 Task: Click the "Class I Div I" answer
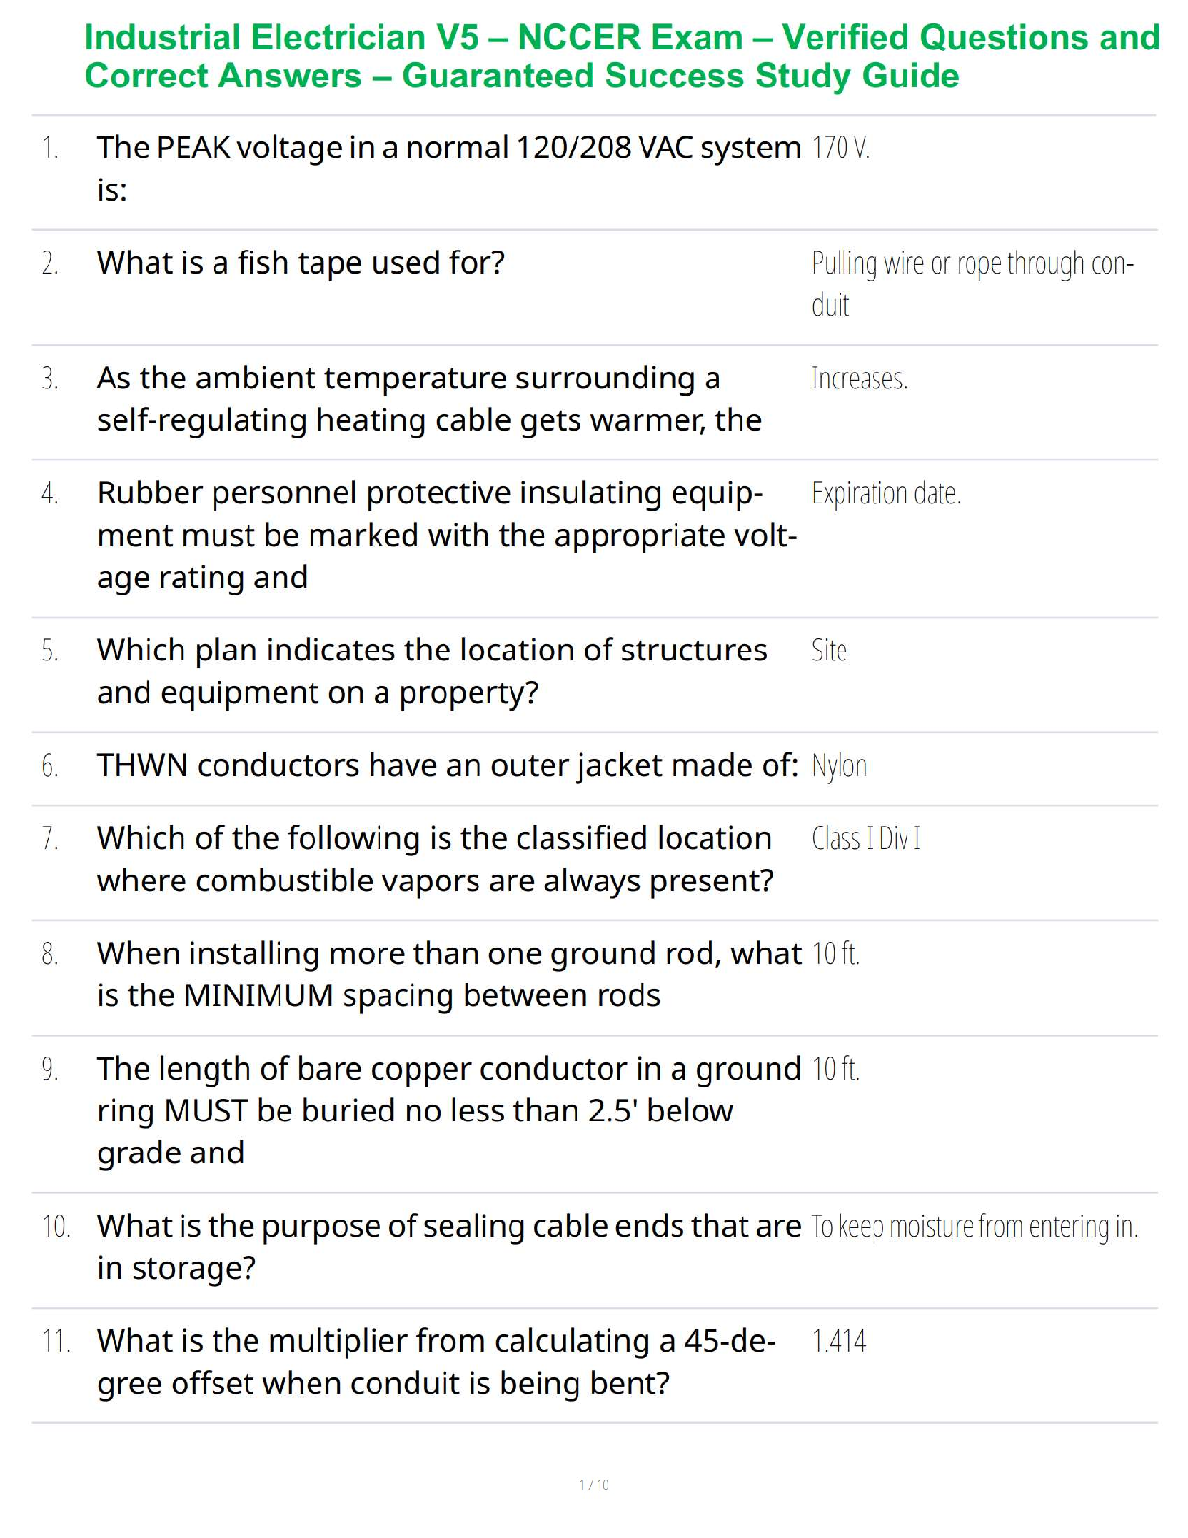[866, 839]
